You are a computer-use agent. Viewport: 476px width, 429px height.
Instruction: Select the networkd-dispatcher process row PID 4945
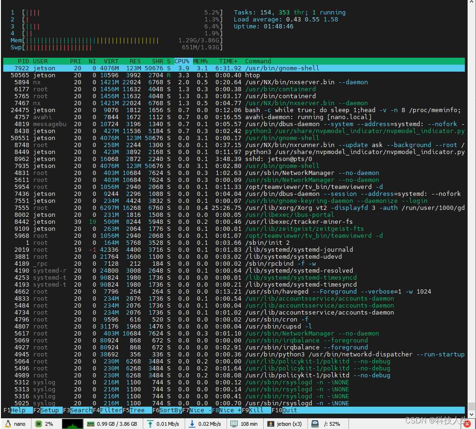click(234, 355)
